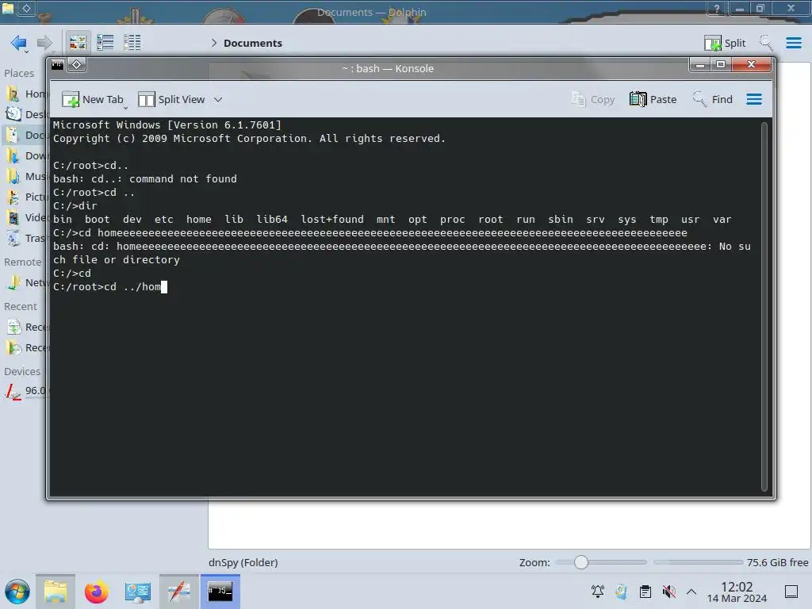Select Desktop in Places sidebar
812x609 pixels.
[26, 114]
